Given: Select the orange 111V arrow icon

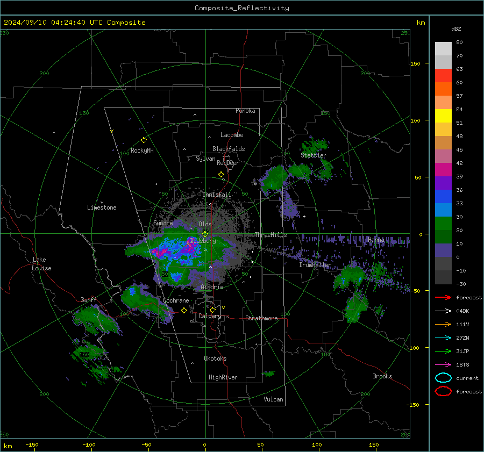Looking at the screenshot, I should point(443,324).
